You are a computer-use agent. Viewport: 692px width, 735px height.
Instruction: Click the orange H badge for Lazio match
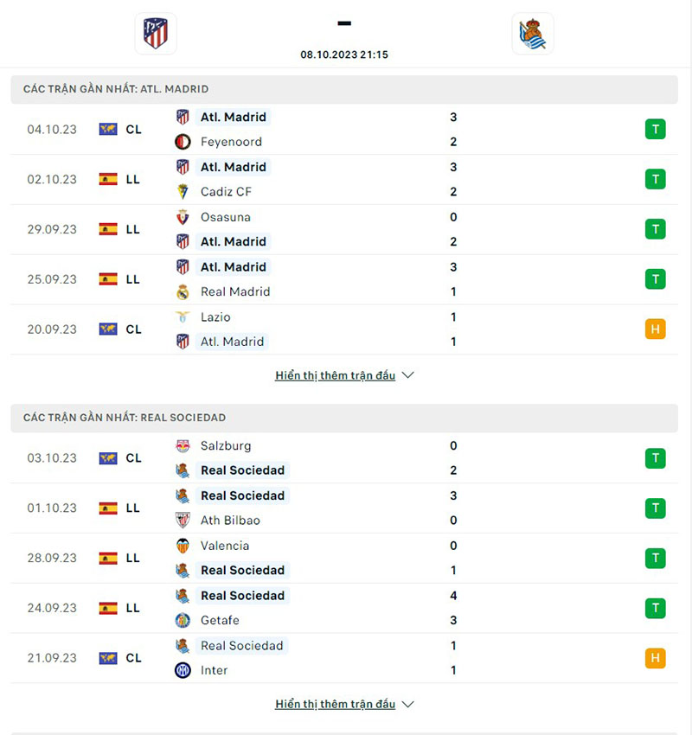[x=655, y=329]
